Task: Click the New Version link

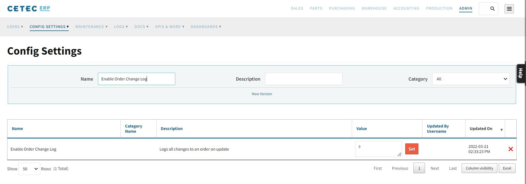Action: point(262,94)
